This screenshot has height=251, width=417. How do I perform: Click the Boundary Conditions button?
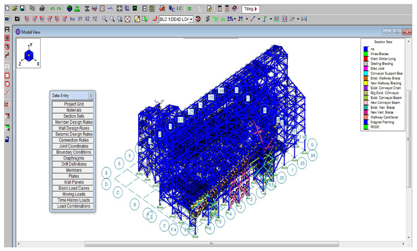(72, 152)
